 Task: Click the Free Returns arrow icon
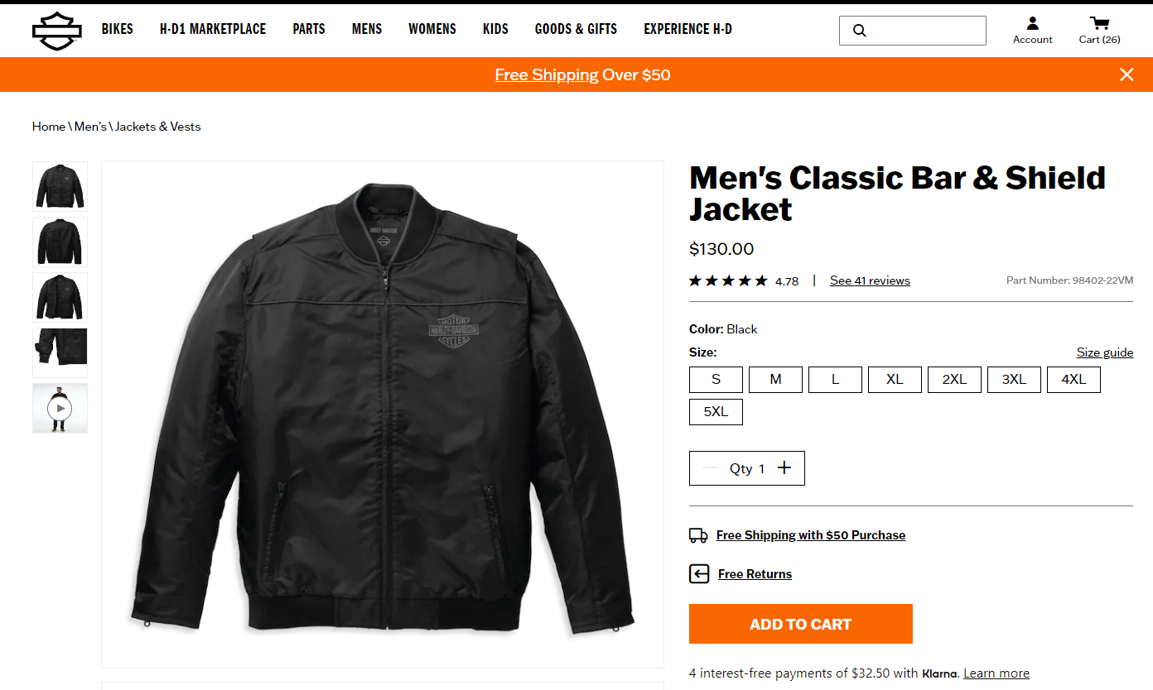pos(699,574)
